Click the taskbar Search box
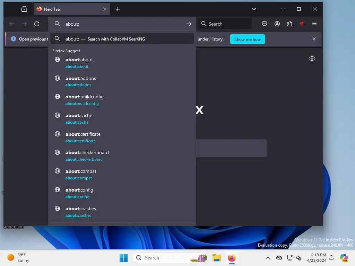 (x=170, y=258)
